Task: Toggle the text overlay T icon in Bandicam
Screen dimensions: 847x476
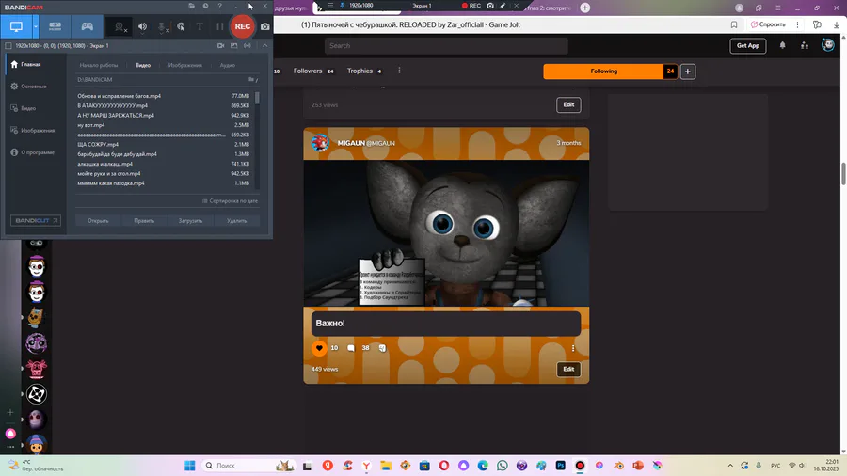Action: click(200, 26)
